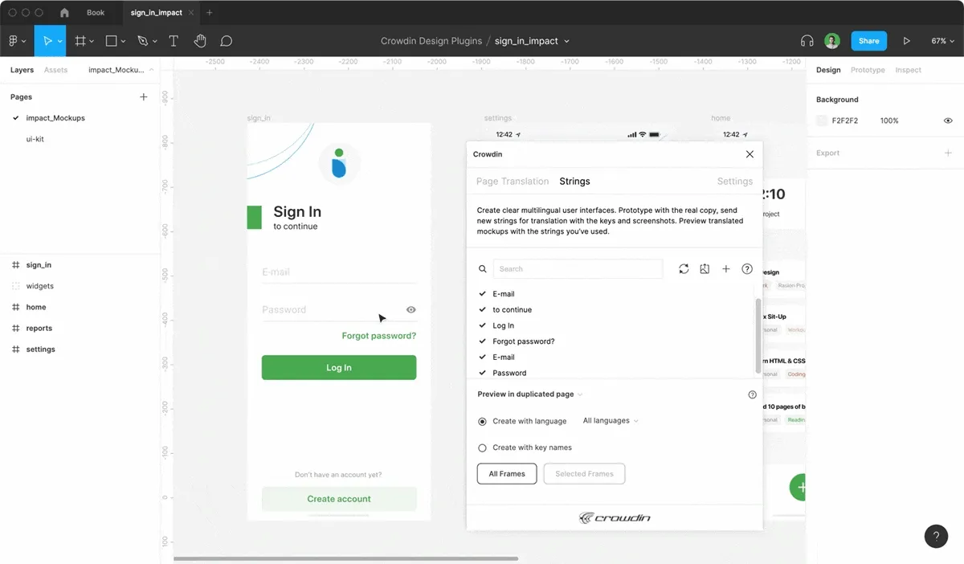Open the Comment tool
Image resolution: width=964 pixels, height=564 pixels.
pos(227,40)
